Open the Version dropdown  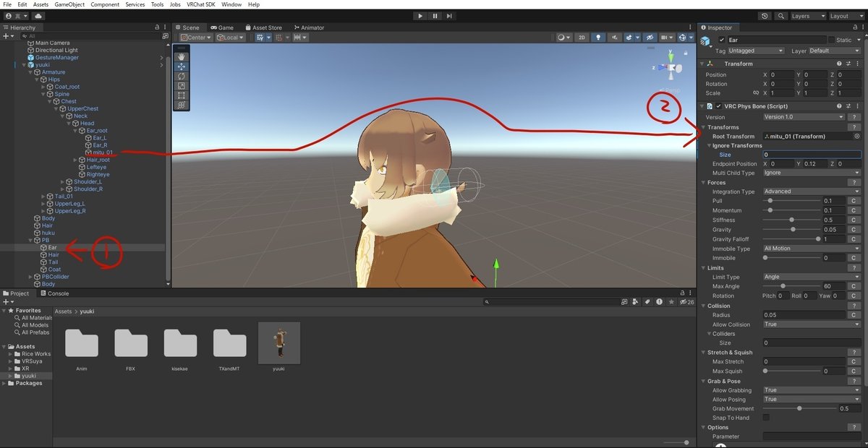[x=804, y=117]
